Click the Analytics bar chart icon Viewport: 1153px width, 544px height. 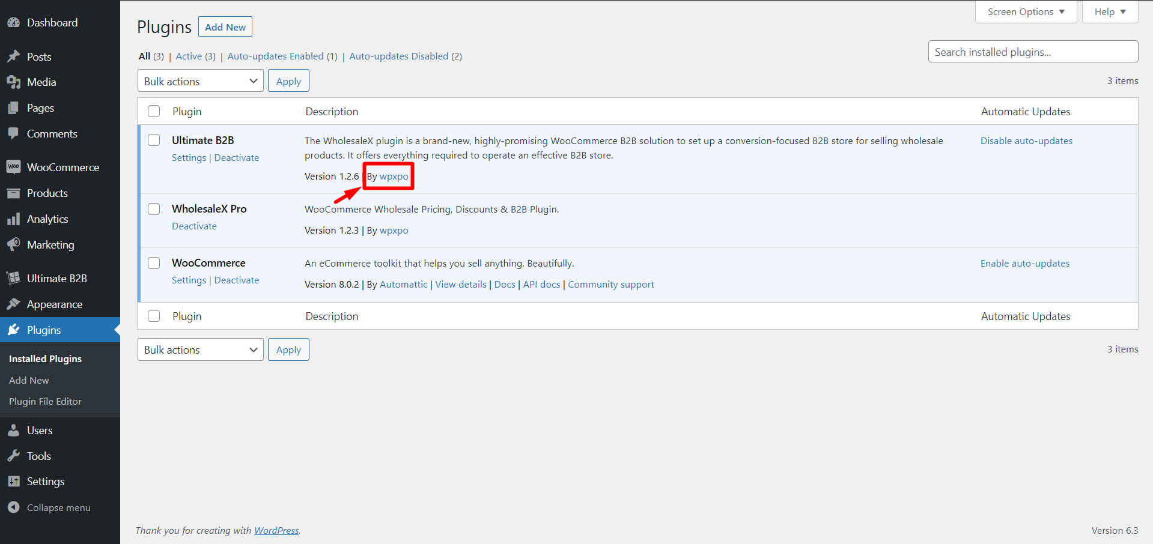tap(13, 219)
